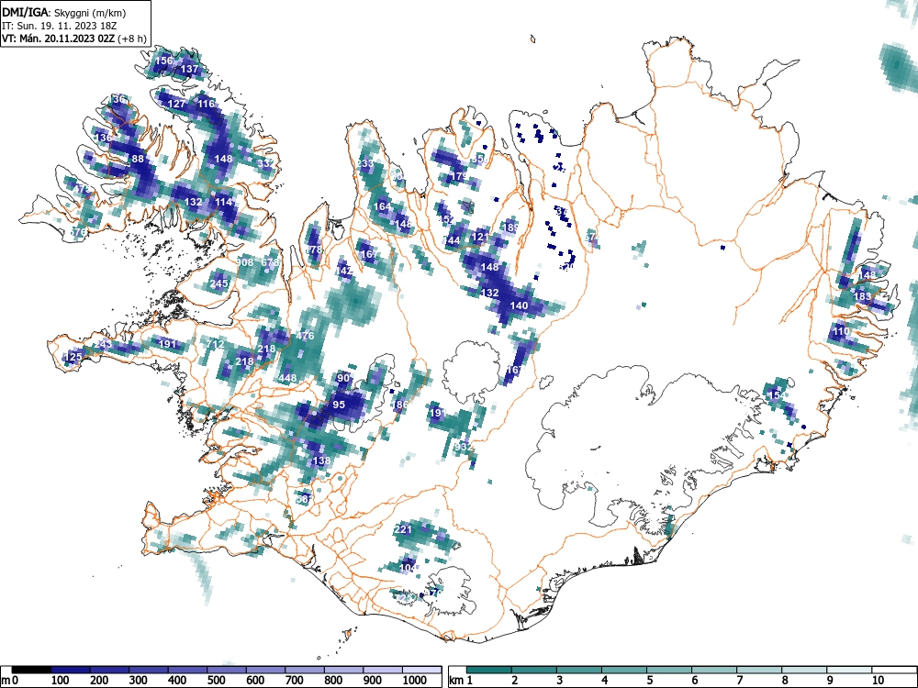Click the visibility value "127" on the map
The width and height of the screenshot is (918, 688).
pyautogui.click(x=177, y=105)
